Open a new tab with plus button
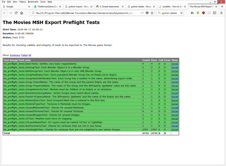226x166 pixels. (222, 7)
